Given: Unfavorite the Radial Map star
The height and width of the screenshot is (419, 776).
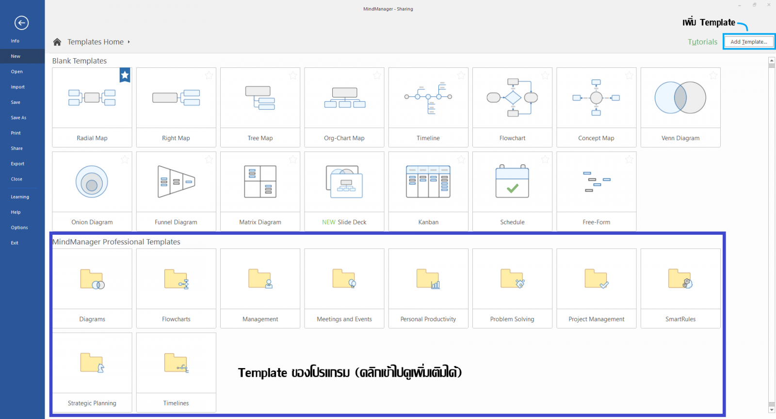Looking at the screenshot, I should [125, 75].
